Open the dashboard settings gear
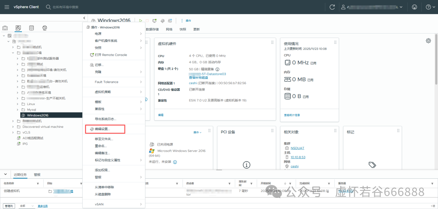Image resolution: width=438 pixels, height=209 pixels. [428, 41]
